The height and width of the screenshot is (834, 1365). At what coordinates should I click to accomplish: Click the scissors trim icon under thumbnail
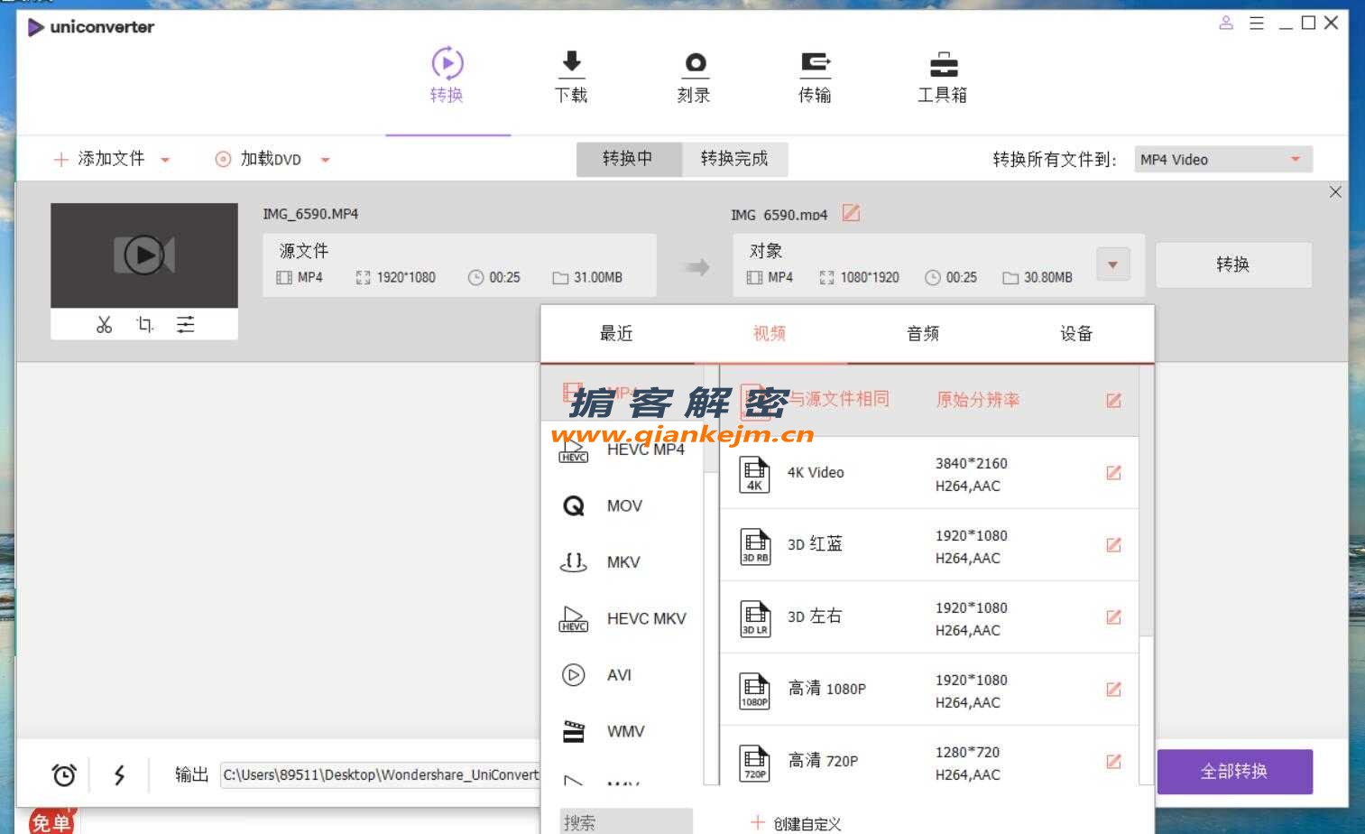(x=104, y=325)
